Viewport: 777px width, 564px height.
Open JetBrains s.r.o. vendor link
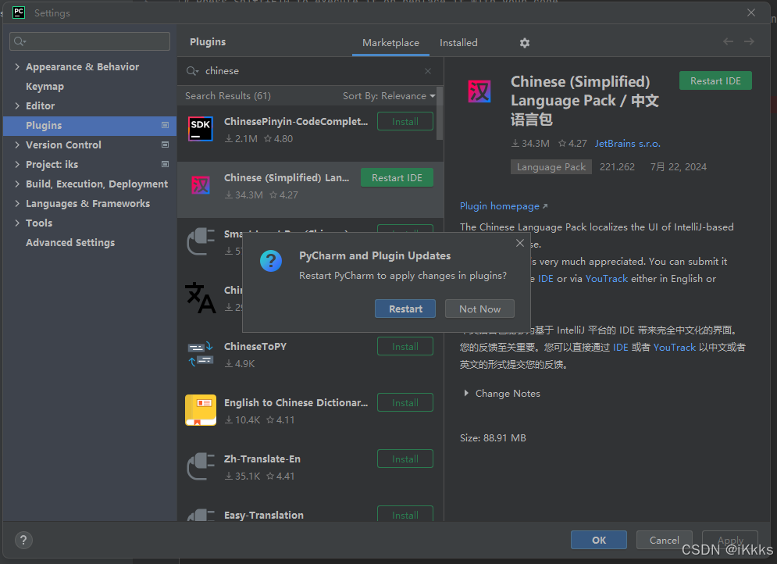(627, 143)
